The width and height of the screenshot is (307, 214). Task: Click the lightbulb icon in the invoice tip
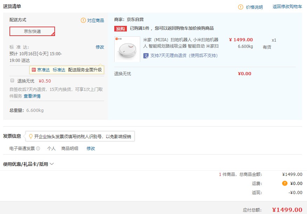[x=30, y=136]
